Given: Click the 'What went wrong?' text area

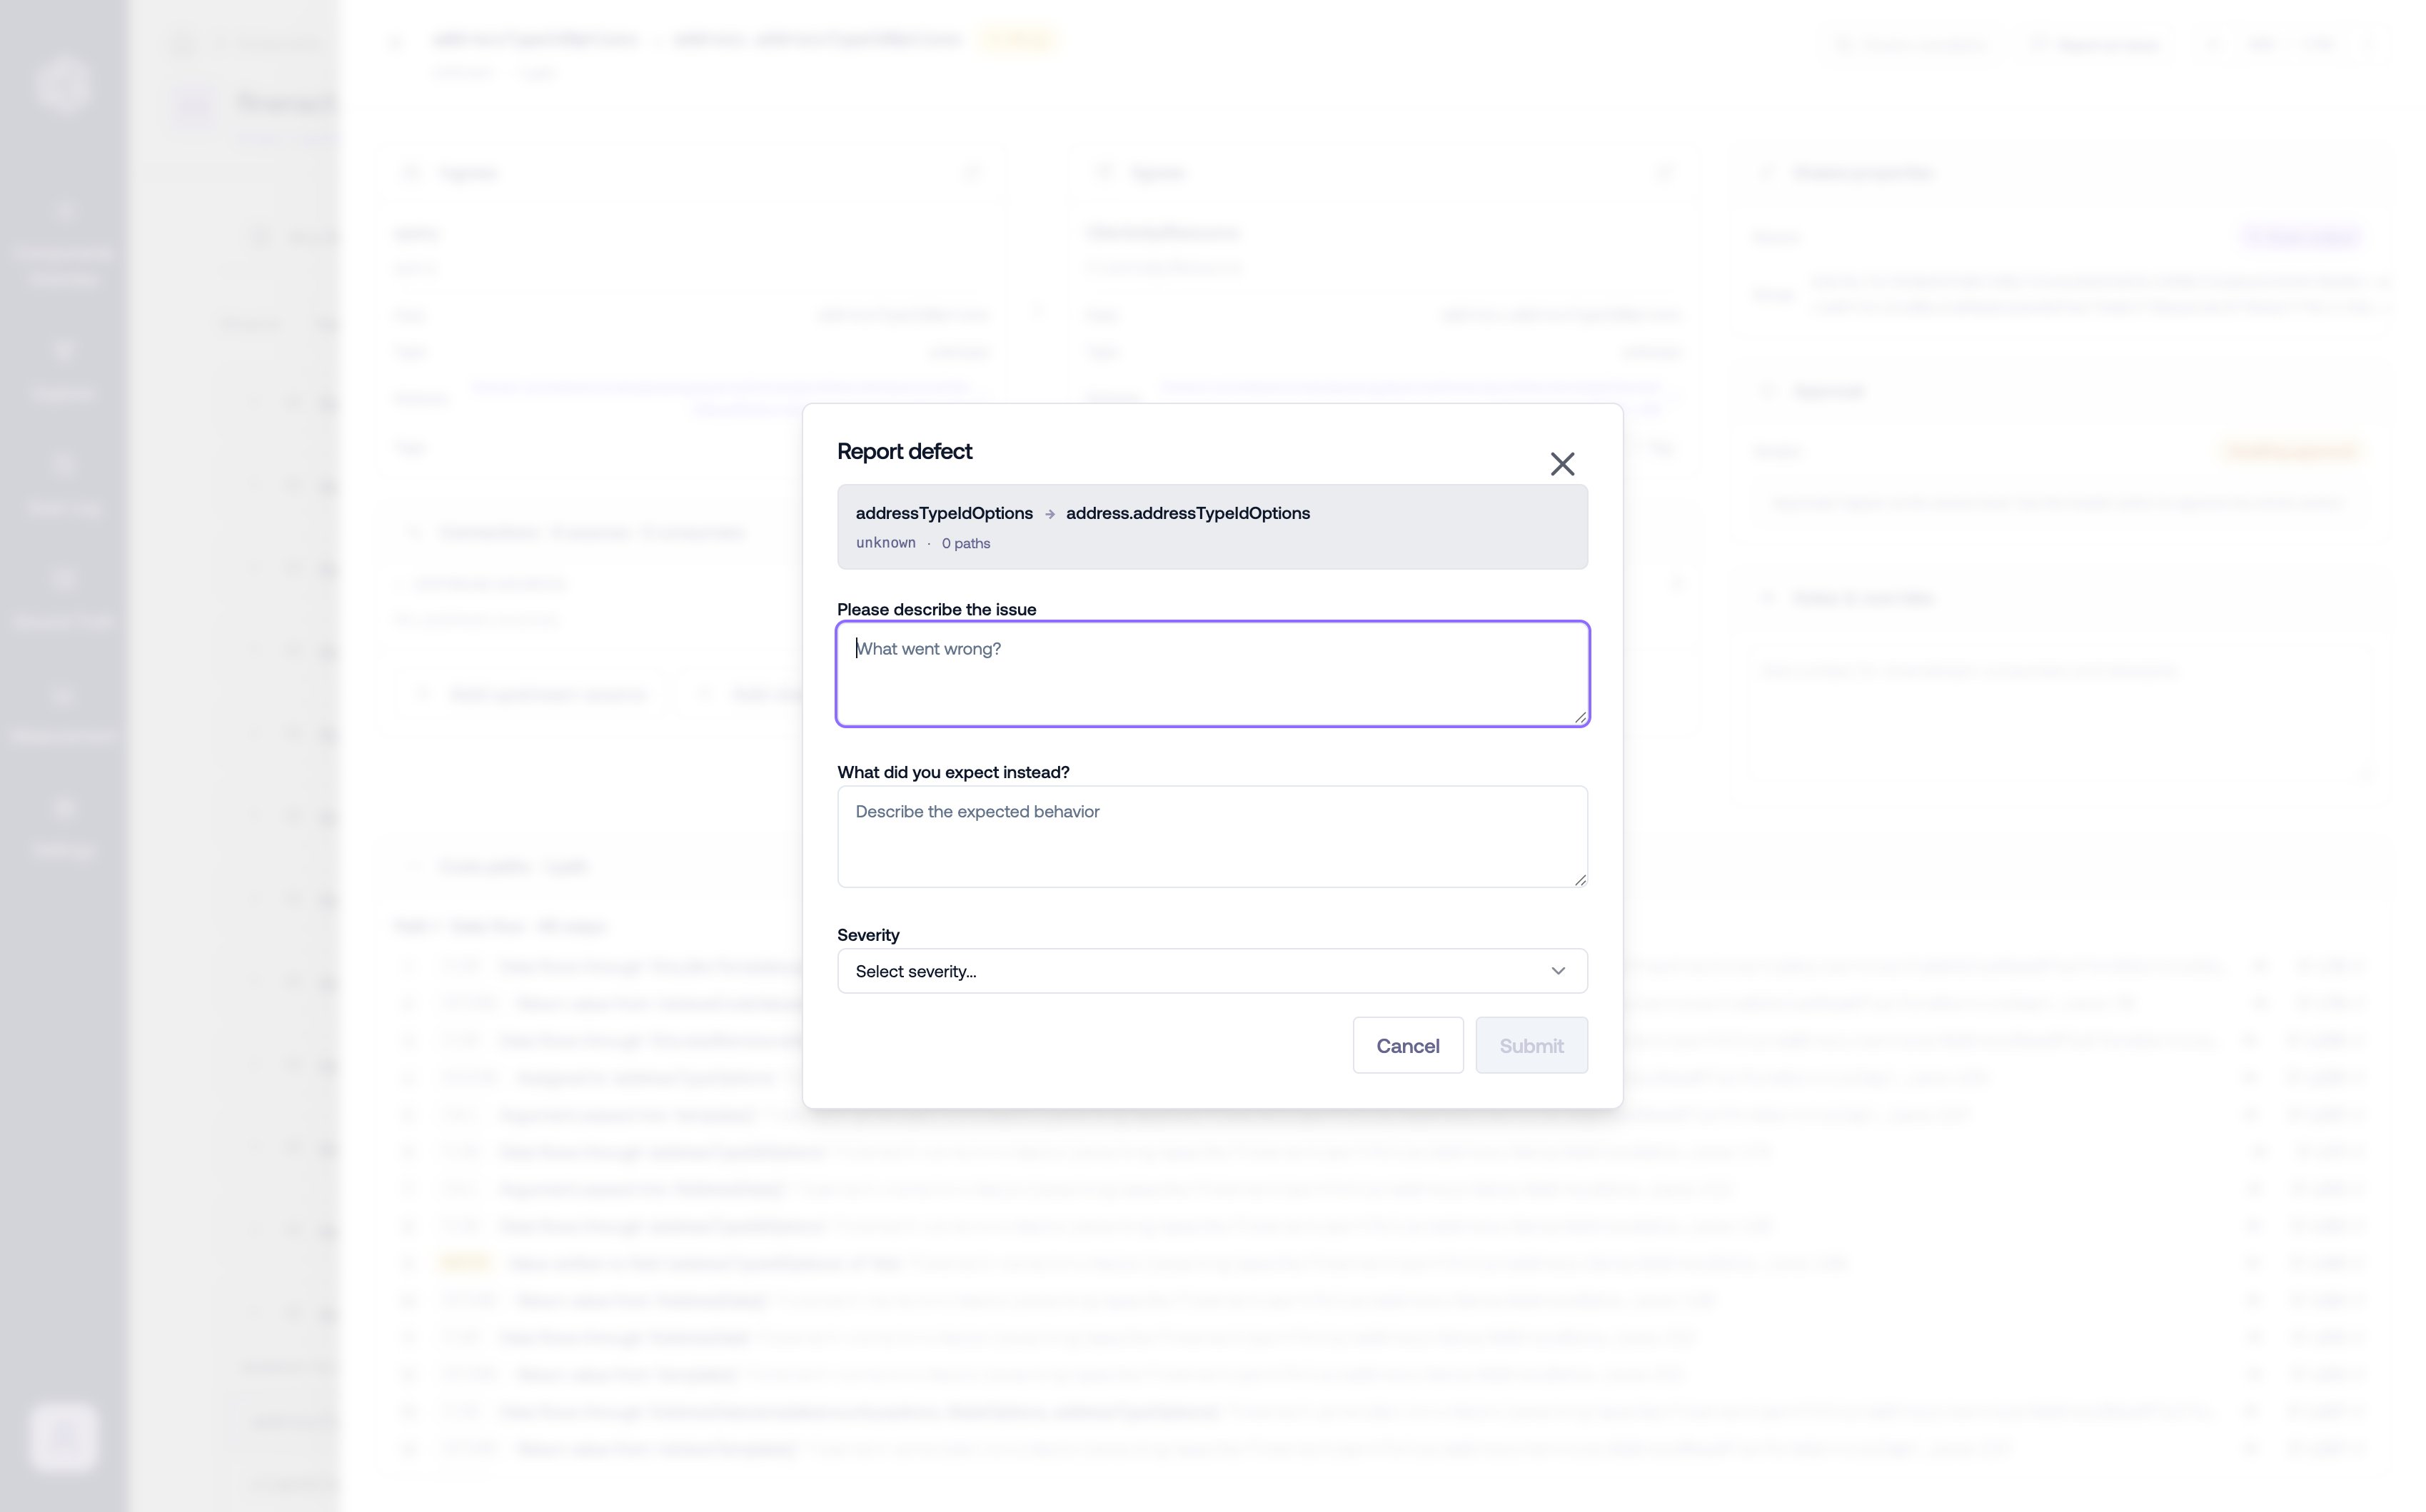Looking at the screenshot, I should coord(1212,673).
